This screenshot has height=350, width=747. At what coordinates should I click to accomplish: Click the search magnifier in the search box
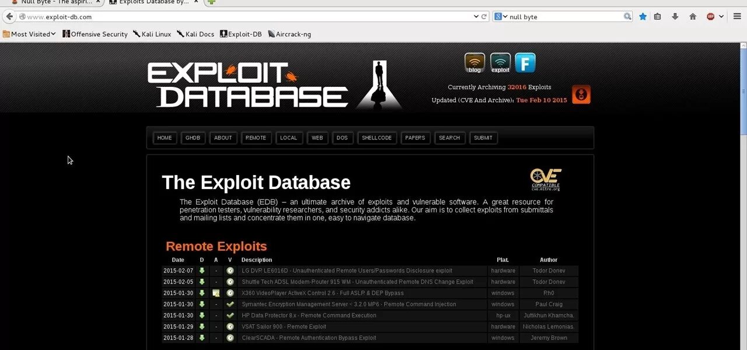tap(627, 17)
